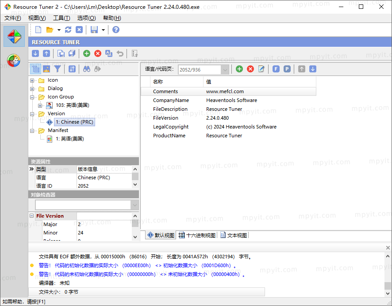Click the blue up-arrow icon below the RESOURCE TUNER title
Viewport: 392px width, 306px height.
pyautogui.click(x=46, y=53)
